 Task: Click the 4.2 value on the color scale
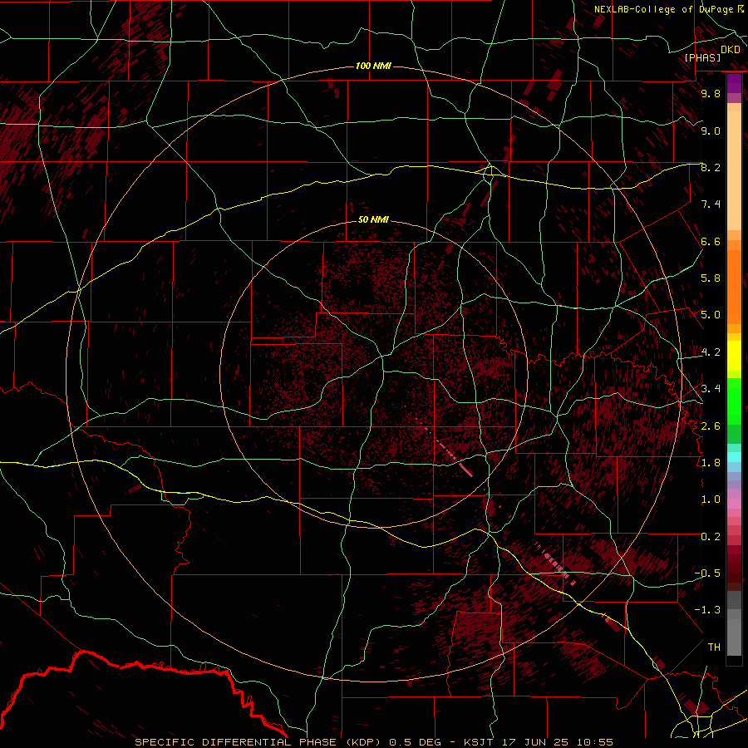tap(711, 352)
